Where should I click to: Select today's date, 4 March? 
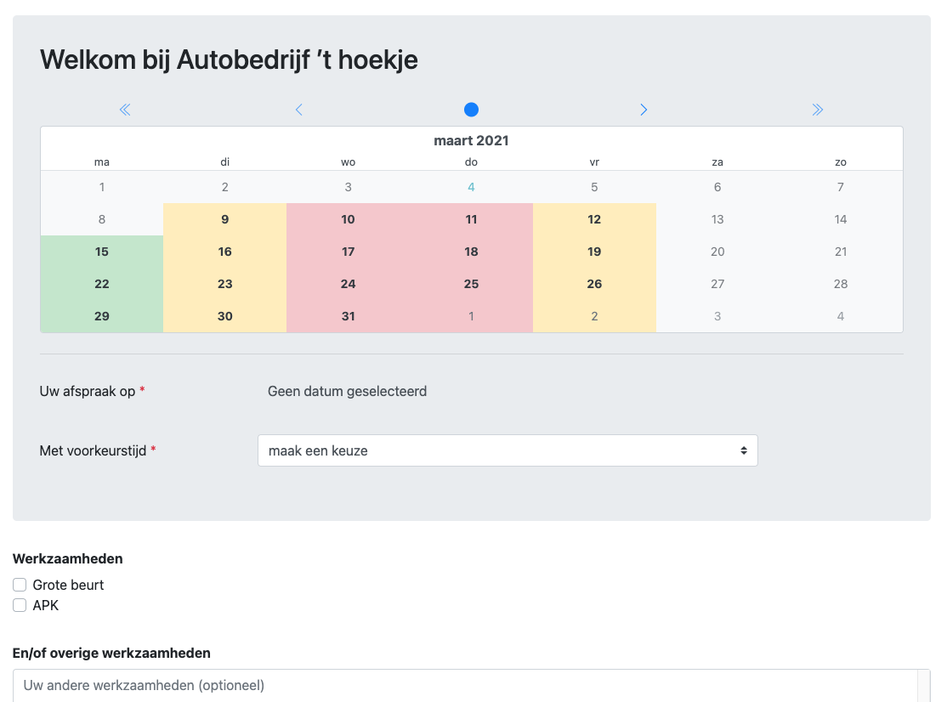(471, 187)
